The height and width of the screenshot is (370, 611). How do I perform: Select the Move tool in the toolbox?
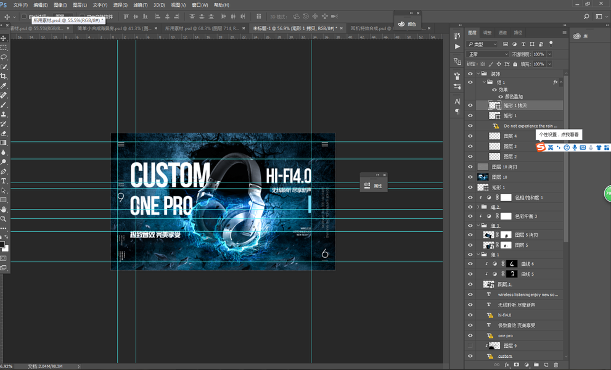4,38
